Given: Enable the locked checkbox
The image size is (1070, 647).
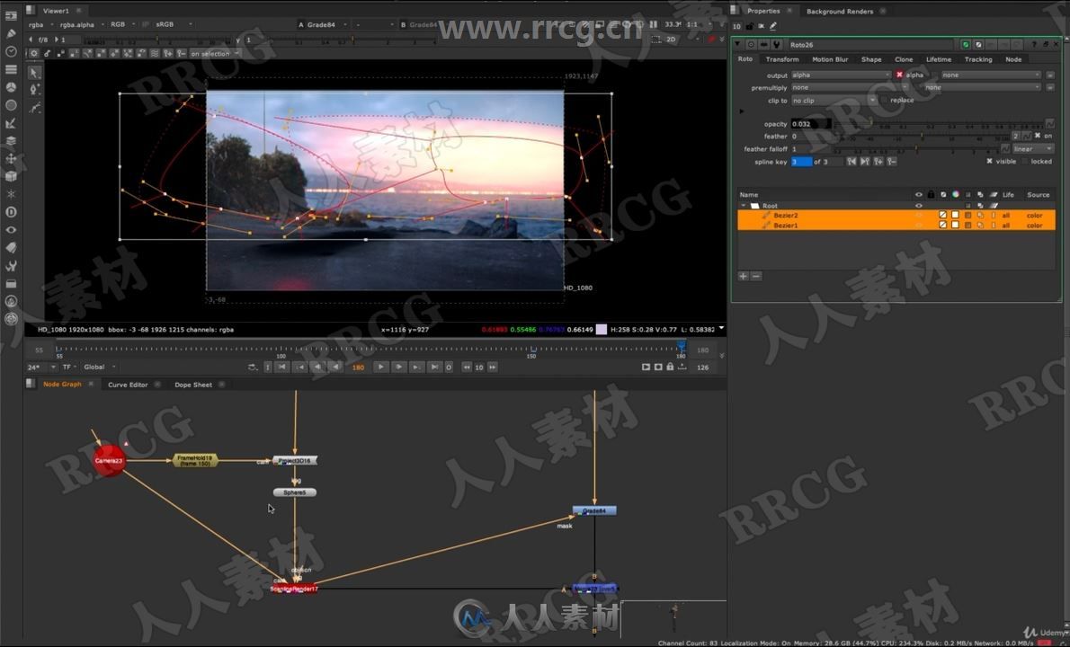Looking at the screenshot, I should point(1025,162).
